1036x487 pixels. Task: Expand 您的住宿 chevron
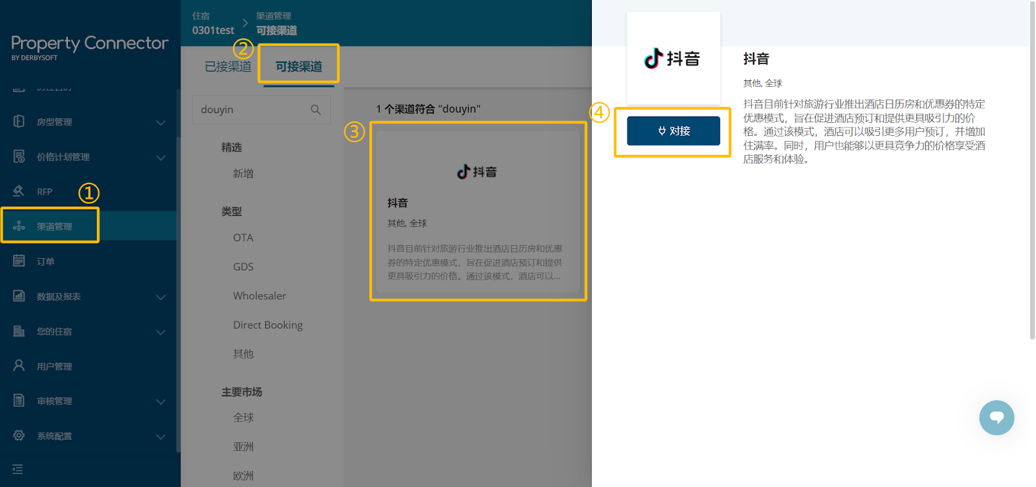pyautogui.click(x=161, y=332)
